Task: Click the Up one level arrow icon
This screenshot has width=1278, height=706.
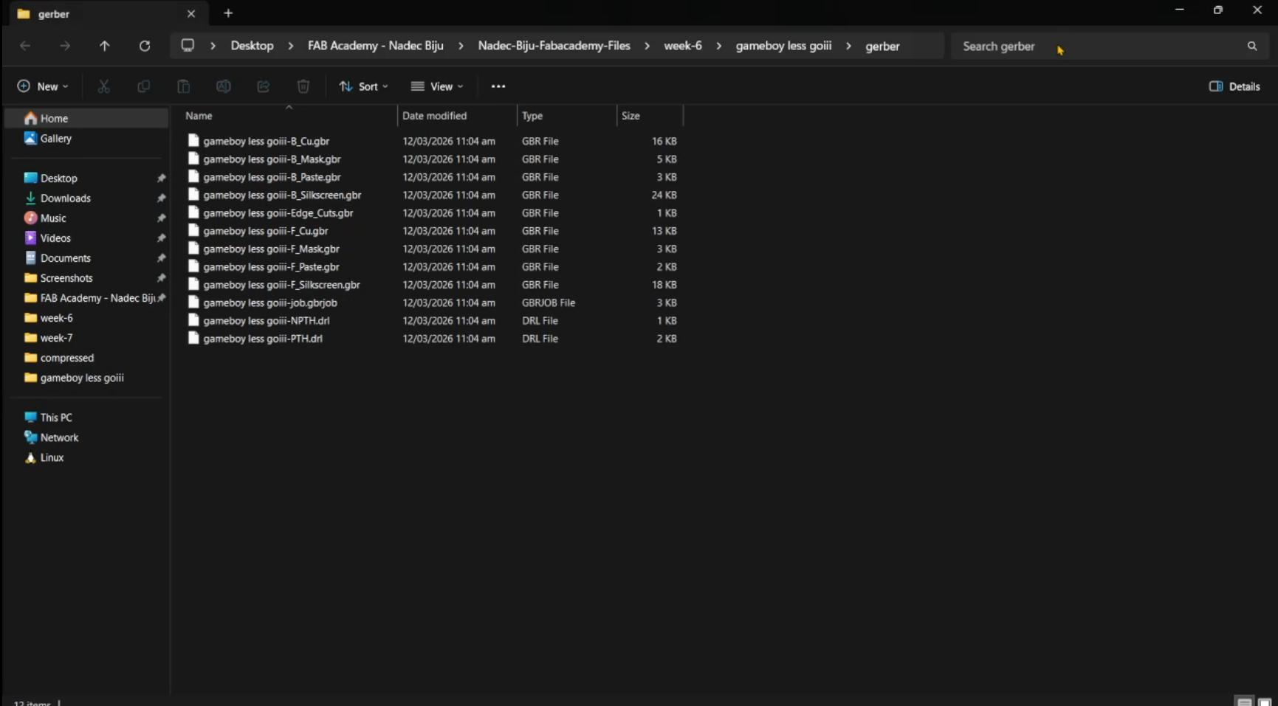Action: (x=105, y=45)
